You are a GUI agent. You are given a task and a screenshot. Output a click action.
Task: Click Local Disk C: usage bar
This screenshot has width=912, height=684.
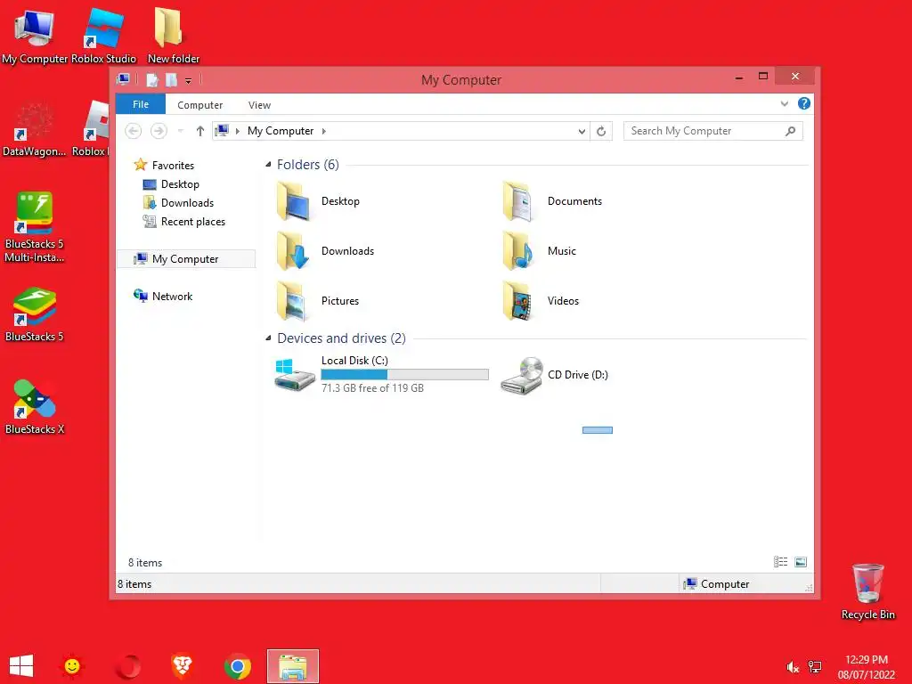click(x=405, y=375)
